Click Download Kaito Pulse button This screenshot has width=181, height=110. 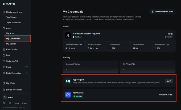pyautogui.click(x=162, y=12)
